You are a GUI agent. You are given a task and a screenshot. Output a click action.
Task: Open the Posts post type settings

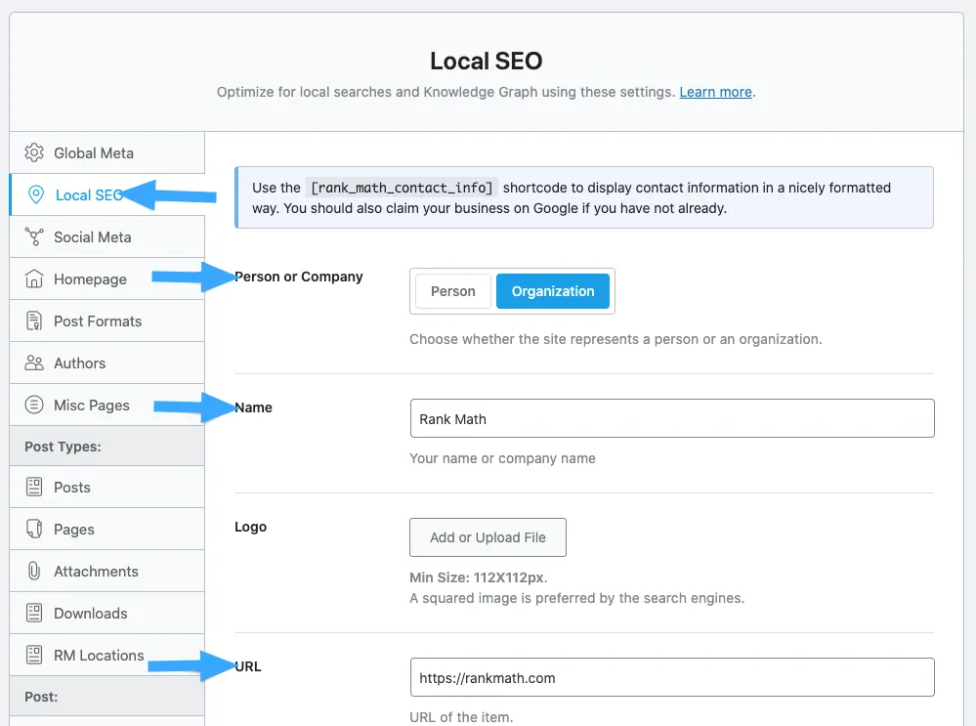click(107, 487)
